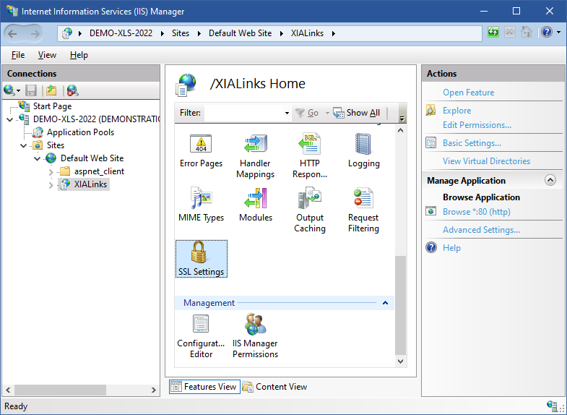Open the Go button dropdown arrow
567x415 pixels.
327,113
